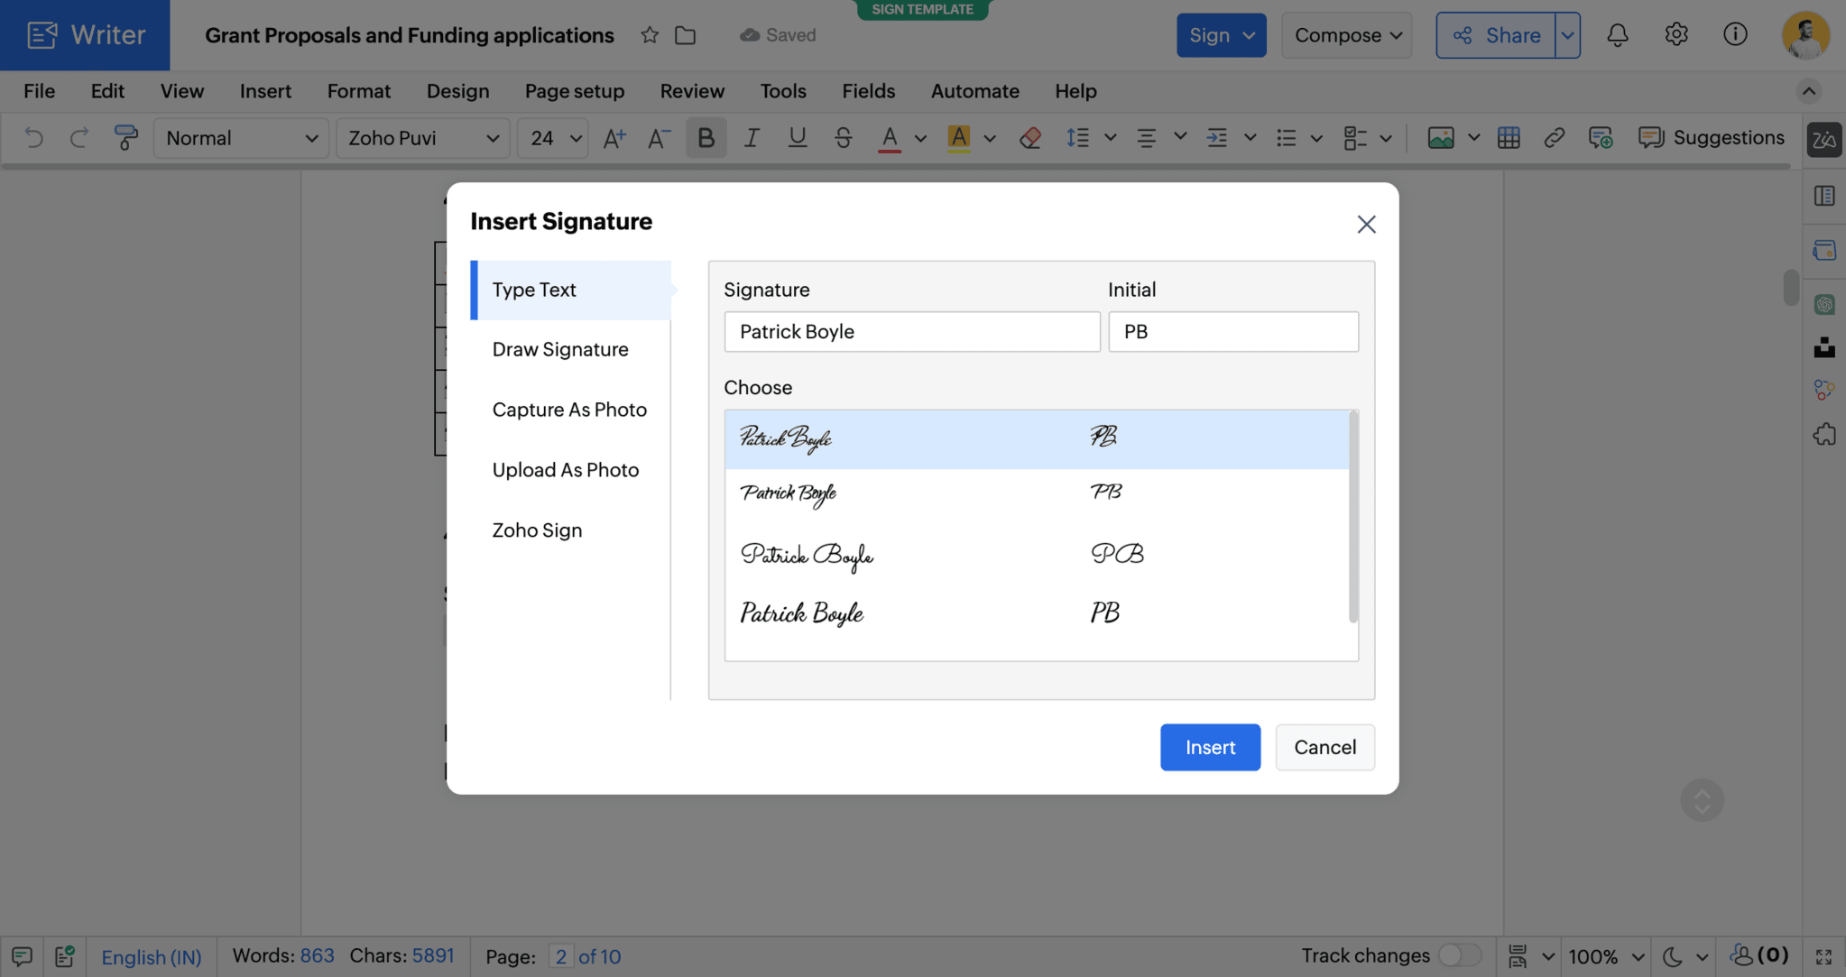Image resolution: width=1846 pixels, height=977 pixels.
Task: Click the Insert Table grid icon
Action: (x=1509, y=138)
